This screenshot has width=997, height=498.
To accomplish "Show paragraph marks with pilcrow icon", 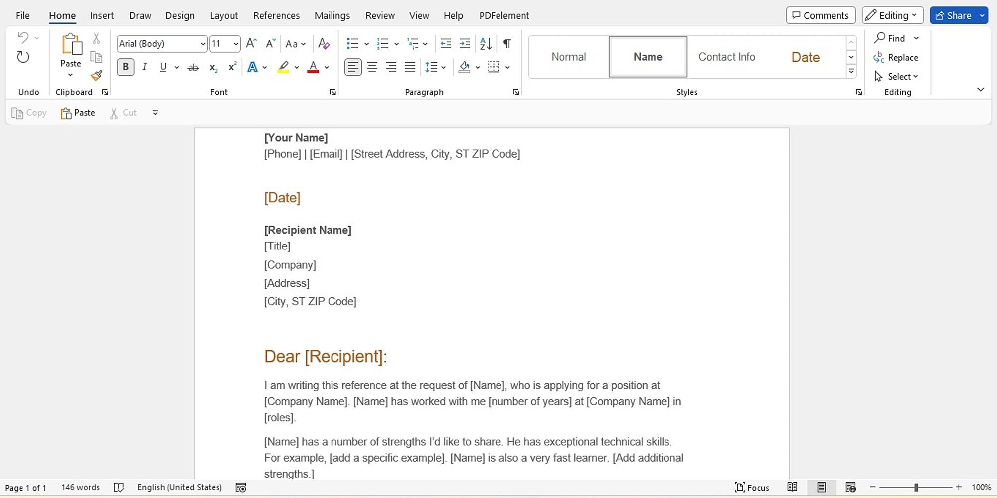I will tap(507, 44).
